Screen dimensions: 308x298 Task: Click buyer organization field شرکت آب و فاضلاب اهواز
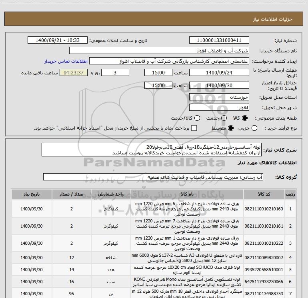coord(159,51)
